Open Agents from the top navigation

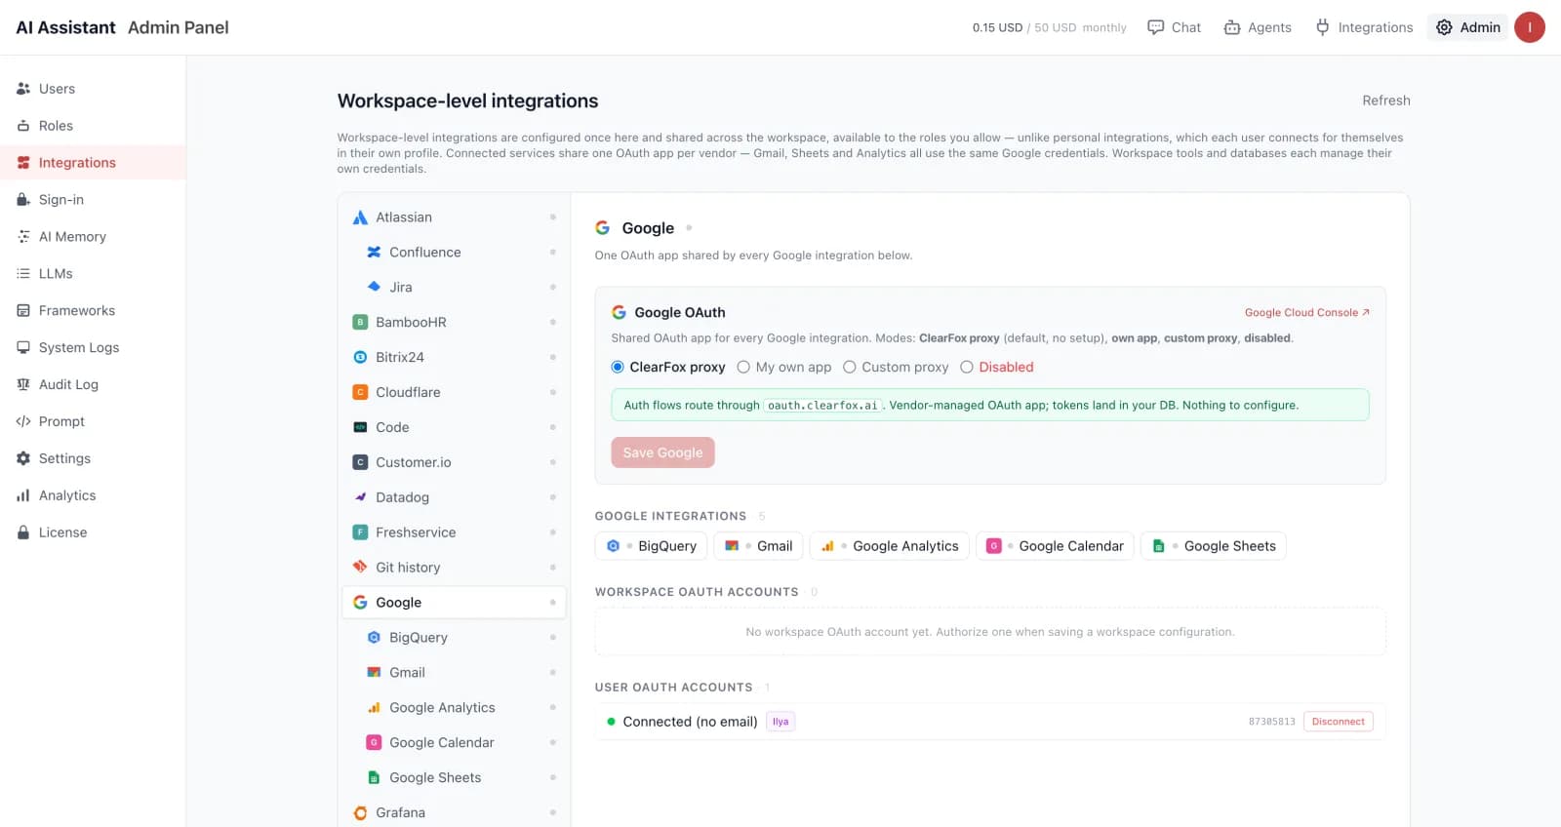[x=1258, y=27]
